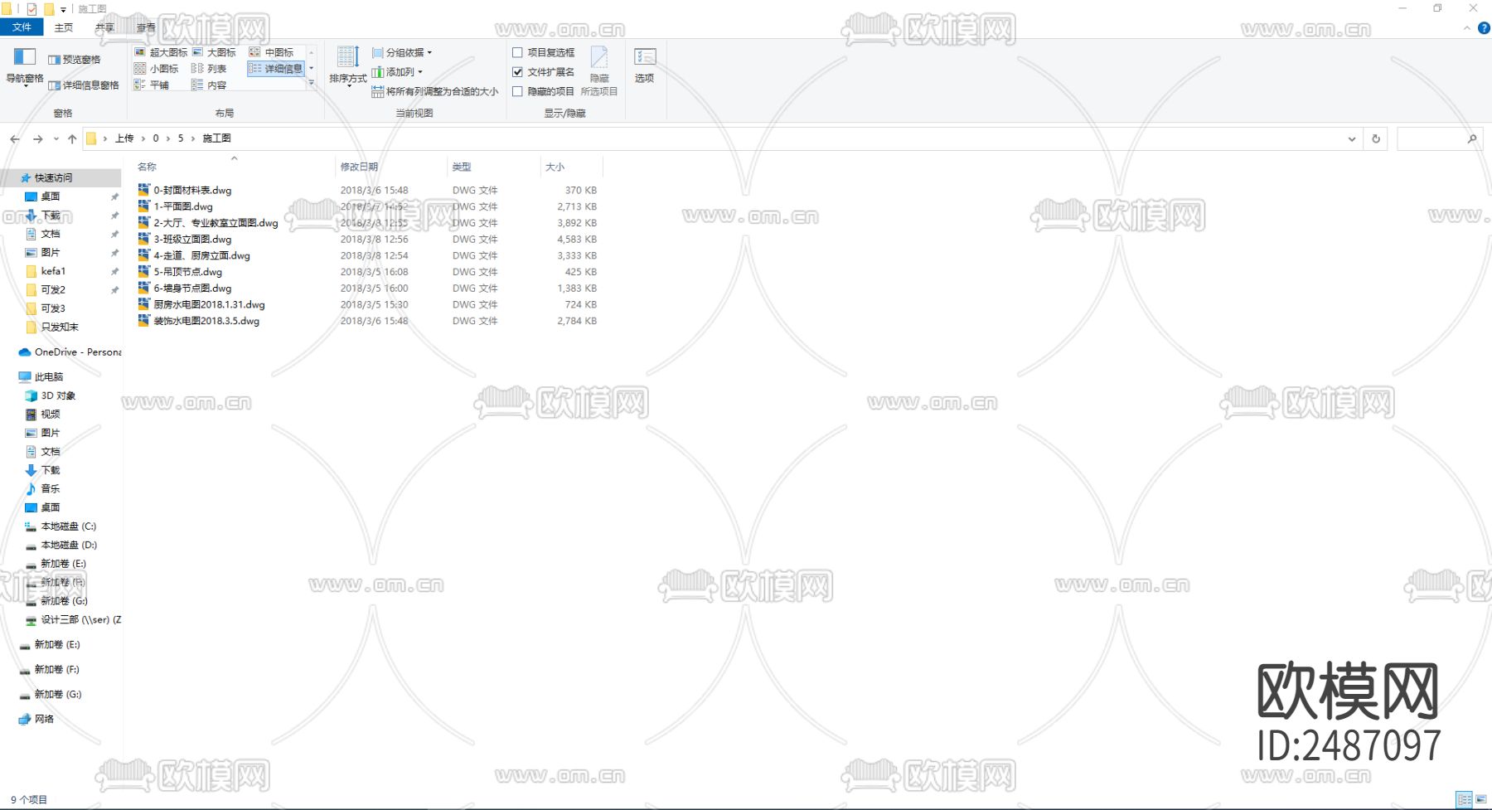Click the DWG icon of 5-吊顶节点.dwg
The width and height of the screenshot is (1492, 810).
click(144, 272)
